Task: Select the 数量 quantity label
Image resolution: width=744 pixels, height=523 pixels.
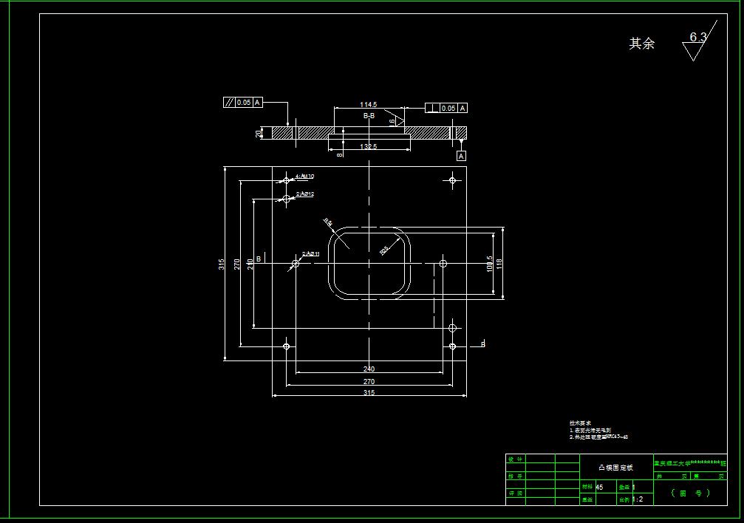Action: click(x=624, y=488)
